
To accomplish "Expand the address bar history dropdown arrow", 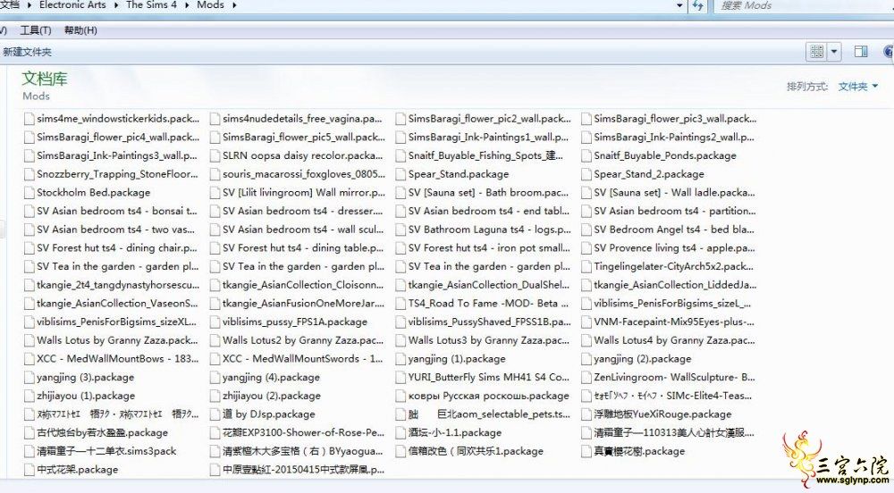I will pos(679,5).
